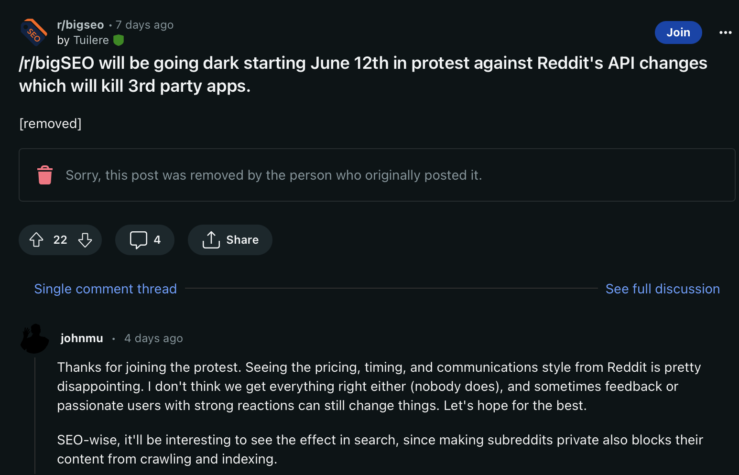Screen dimensions: 739x475
Task: Open the r/bigseo subreddit link
Action: (80, 25)
